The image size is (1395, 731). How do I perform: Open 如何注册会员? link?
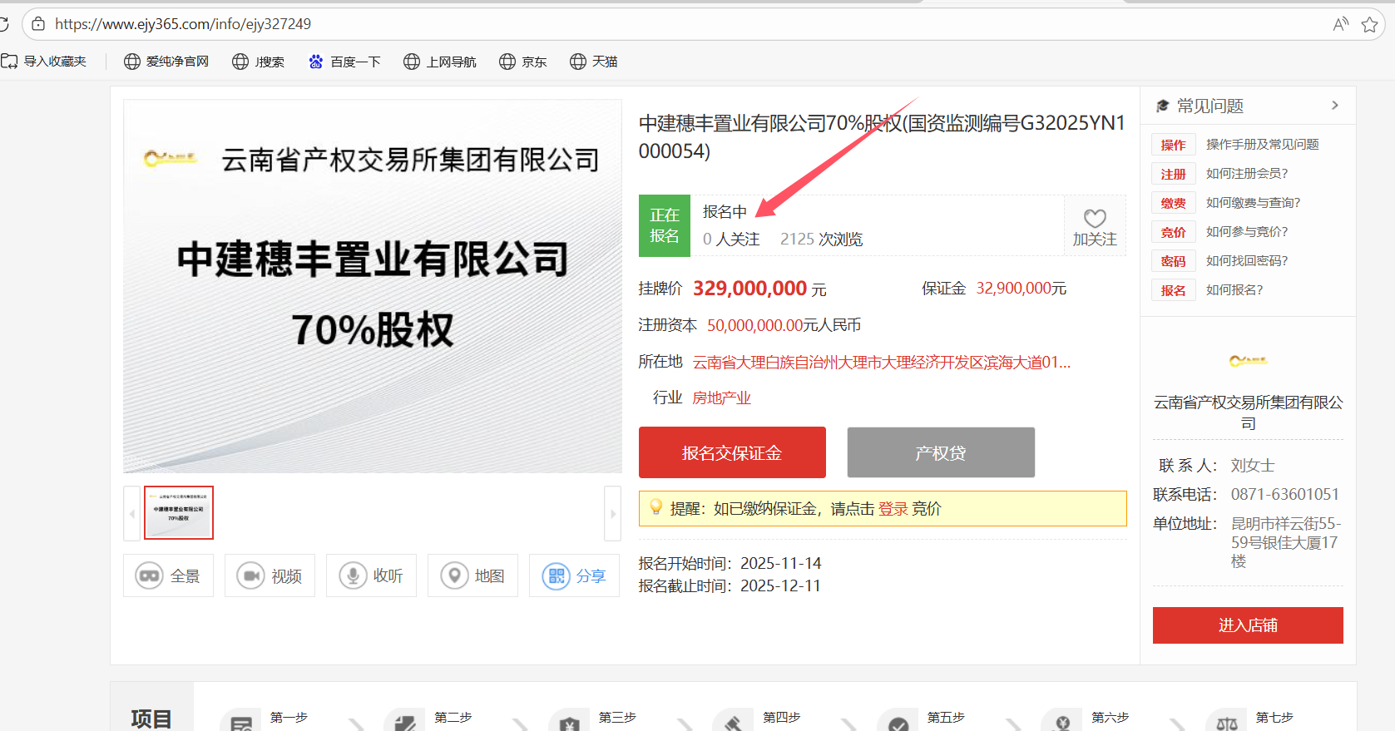(x=1247, y=174)
